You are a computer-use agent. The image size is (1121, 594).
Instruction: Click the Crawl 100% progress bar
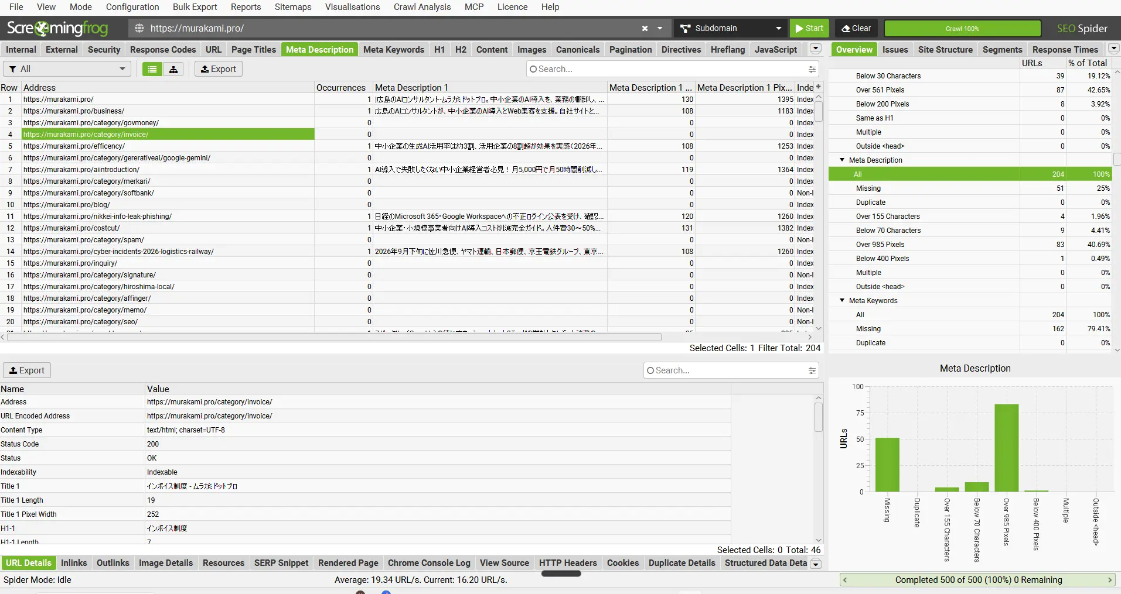(962, 28)
